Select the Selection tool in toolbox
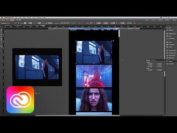 (x=1, y=28)
